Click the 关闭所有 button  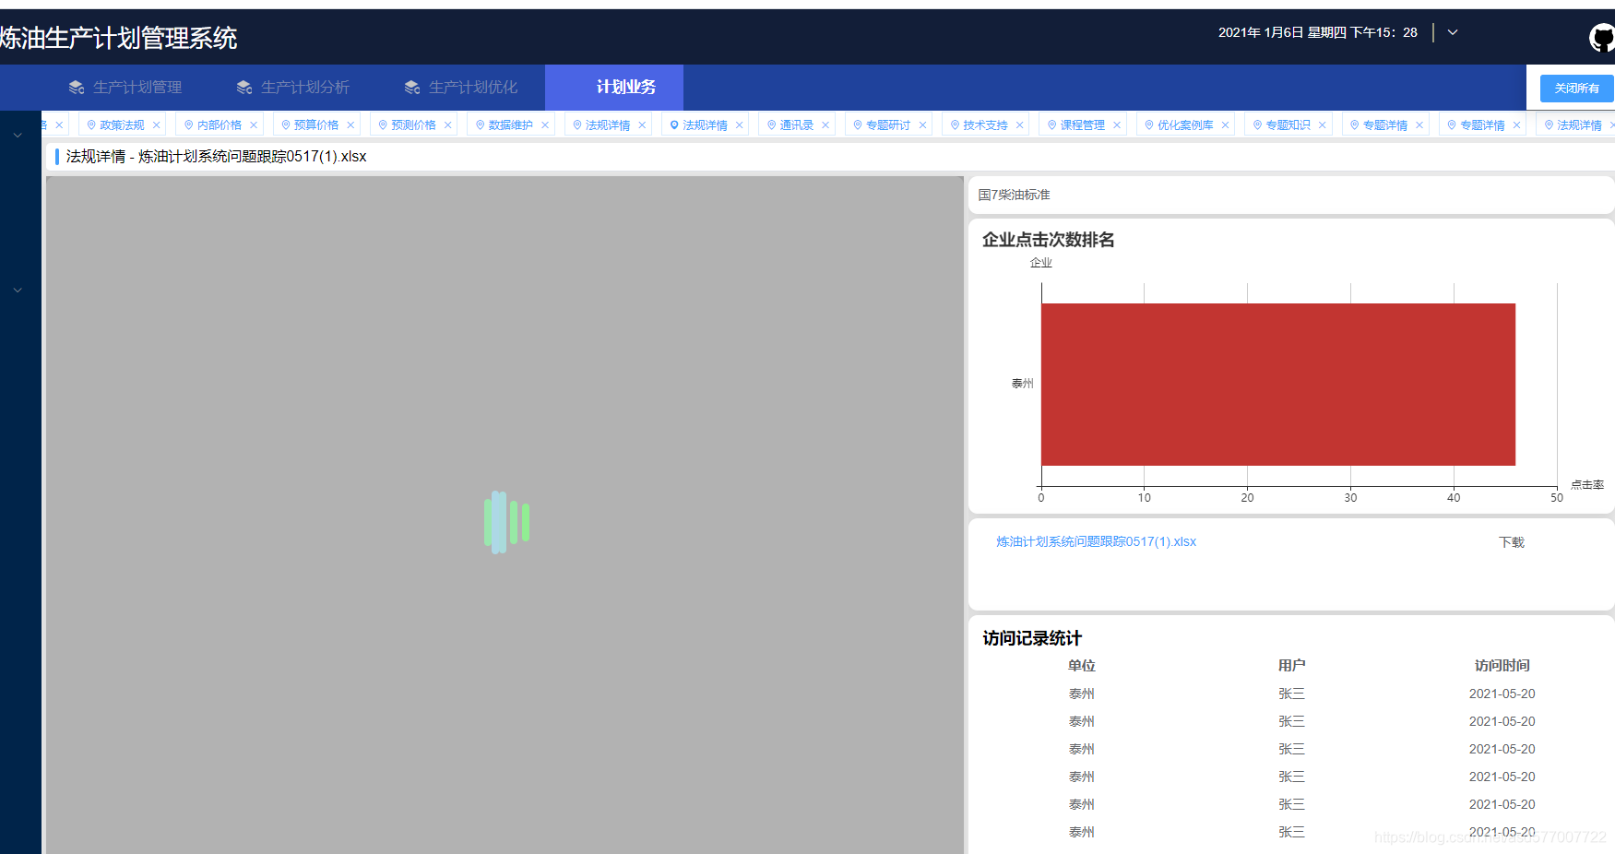[x=1576, y=89]
